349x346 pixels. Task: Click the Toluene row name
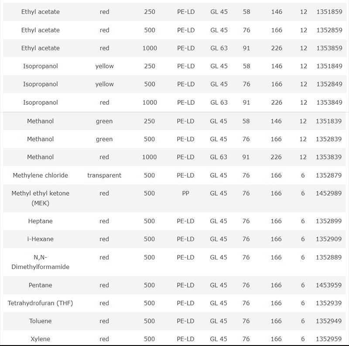40,321
